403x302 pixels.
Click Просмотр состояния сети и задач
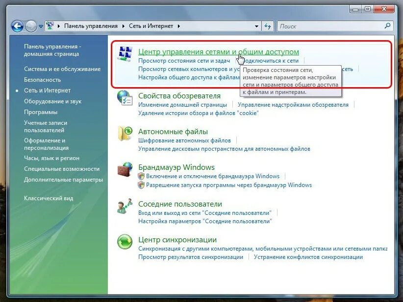click(x=184, y=61)
